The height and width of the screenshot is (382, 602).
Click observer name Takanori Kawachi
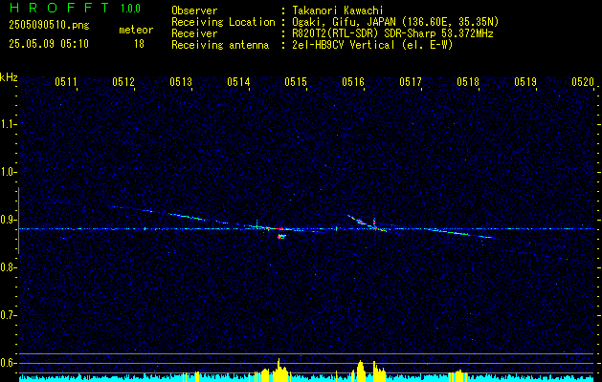338,11
